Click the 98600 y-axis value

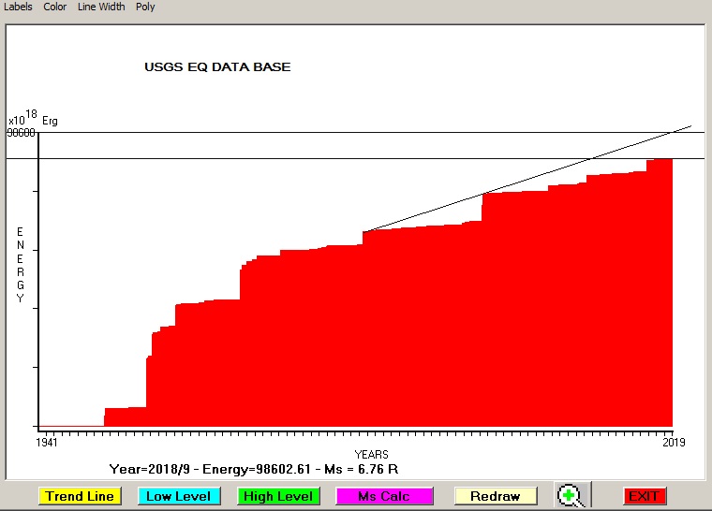pos(21,133)
